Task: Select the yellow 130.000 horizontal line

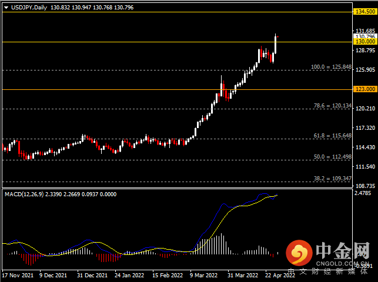Action: pyautogui.click(x=177, y=42)
